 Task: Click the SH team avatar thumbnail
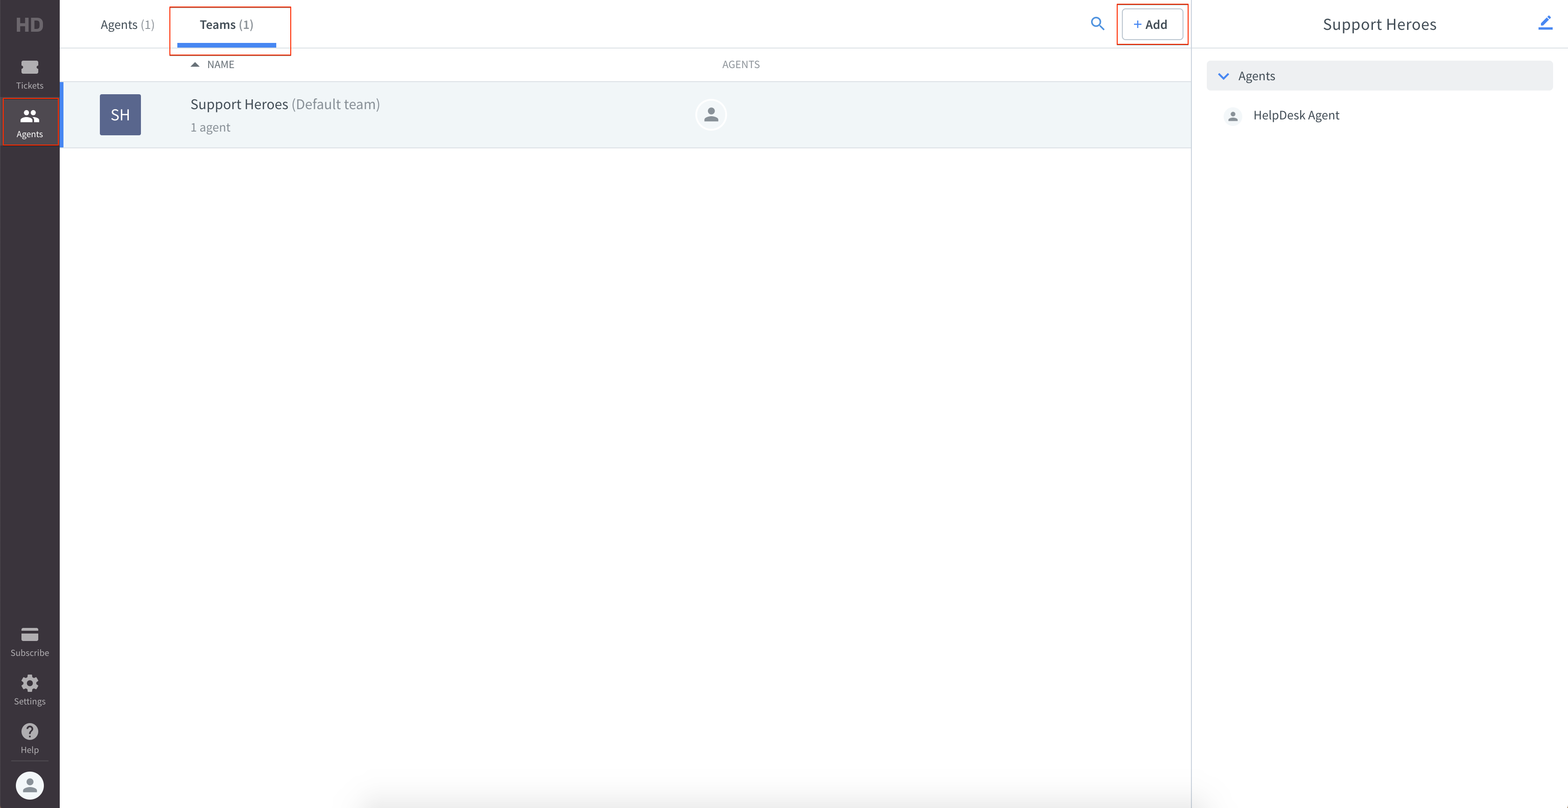[x=120, y=114]
